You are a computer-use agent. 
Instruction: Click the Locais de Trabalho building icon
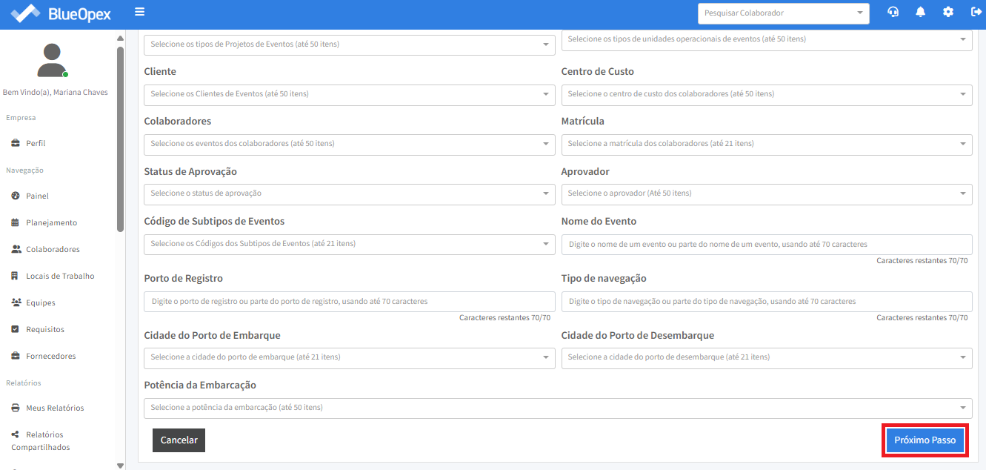tap(16, 276)
